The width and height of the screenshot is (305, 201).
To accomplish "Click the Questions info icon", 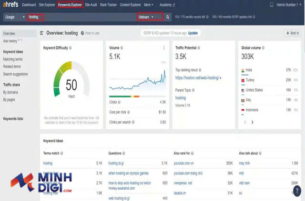I will [124, 153].
